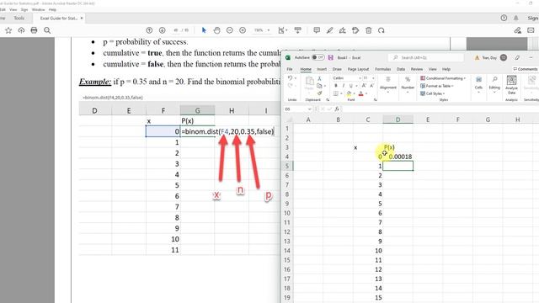The width and height of the screenshot is (539, 303).
Task: Go to previous page in Acrobat
Action: pos(149,30)
